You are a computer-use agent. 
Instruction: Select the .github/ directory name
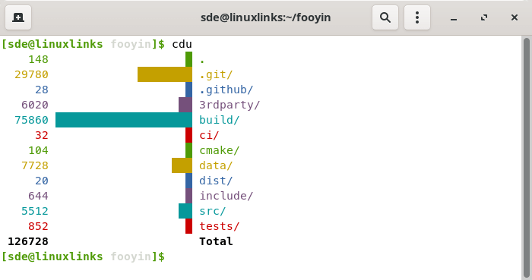(x=226, y=90)
